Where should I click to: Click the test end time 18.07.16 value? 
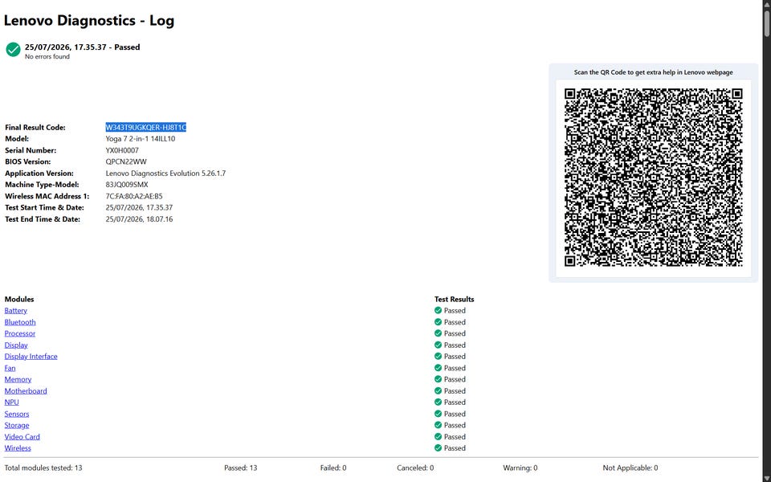(139, 219)
